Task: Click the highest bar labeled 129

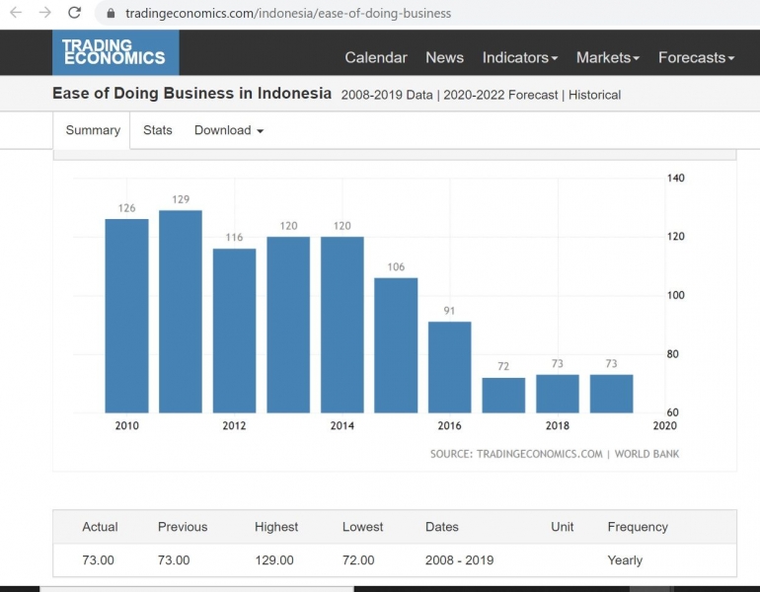Action: pyautogui.click(x=181, y=312)
